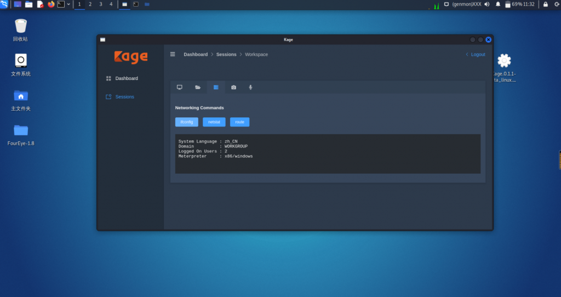This screenshot has width=561, height=297.
Task: Select the terminal window in taskbar
Action: point(136,4)
